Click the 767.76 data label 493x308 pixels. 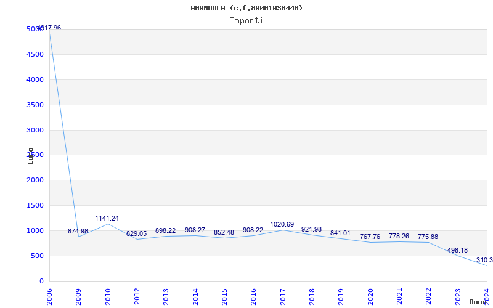(370, 237)
